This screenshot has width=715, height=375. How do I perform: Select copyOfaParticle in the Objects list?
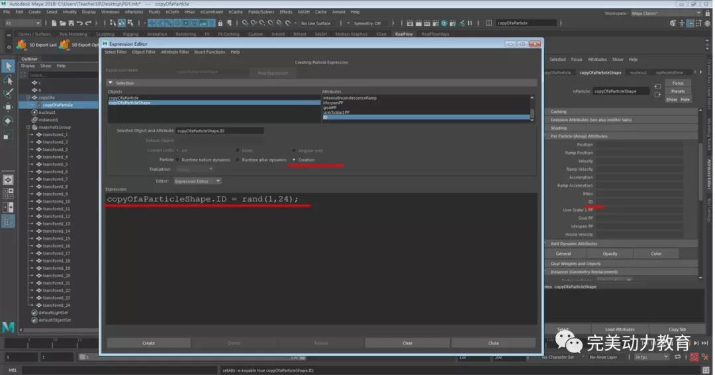click(123, 98)
